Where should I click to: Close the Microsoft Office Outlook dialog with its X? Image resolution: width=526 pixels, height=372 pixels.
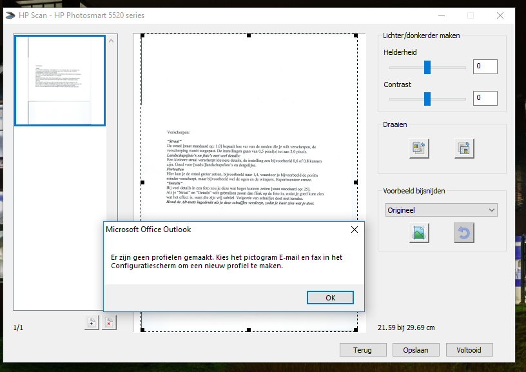pyautogui.click(x=355, y=230)
